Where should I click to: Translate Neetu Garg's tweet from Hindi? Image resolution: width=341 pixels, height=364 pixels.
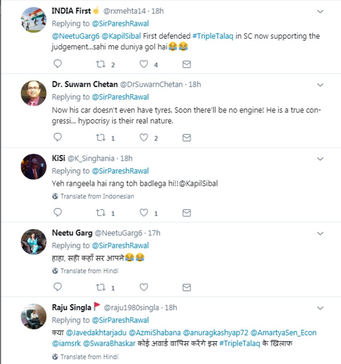[x=89, y=271]
